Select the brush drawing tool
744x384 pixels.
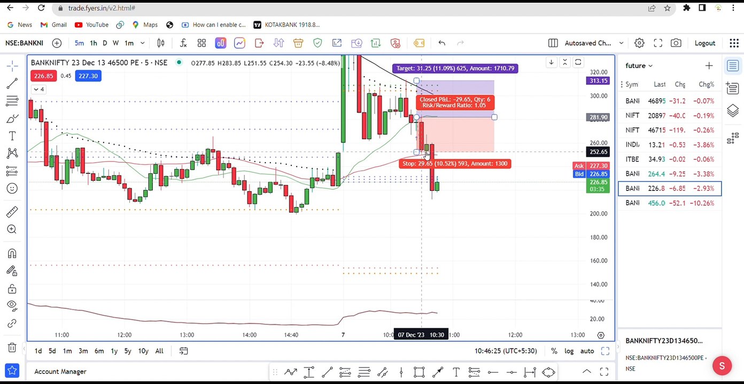click(x=12, y=118)
